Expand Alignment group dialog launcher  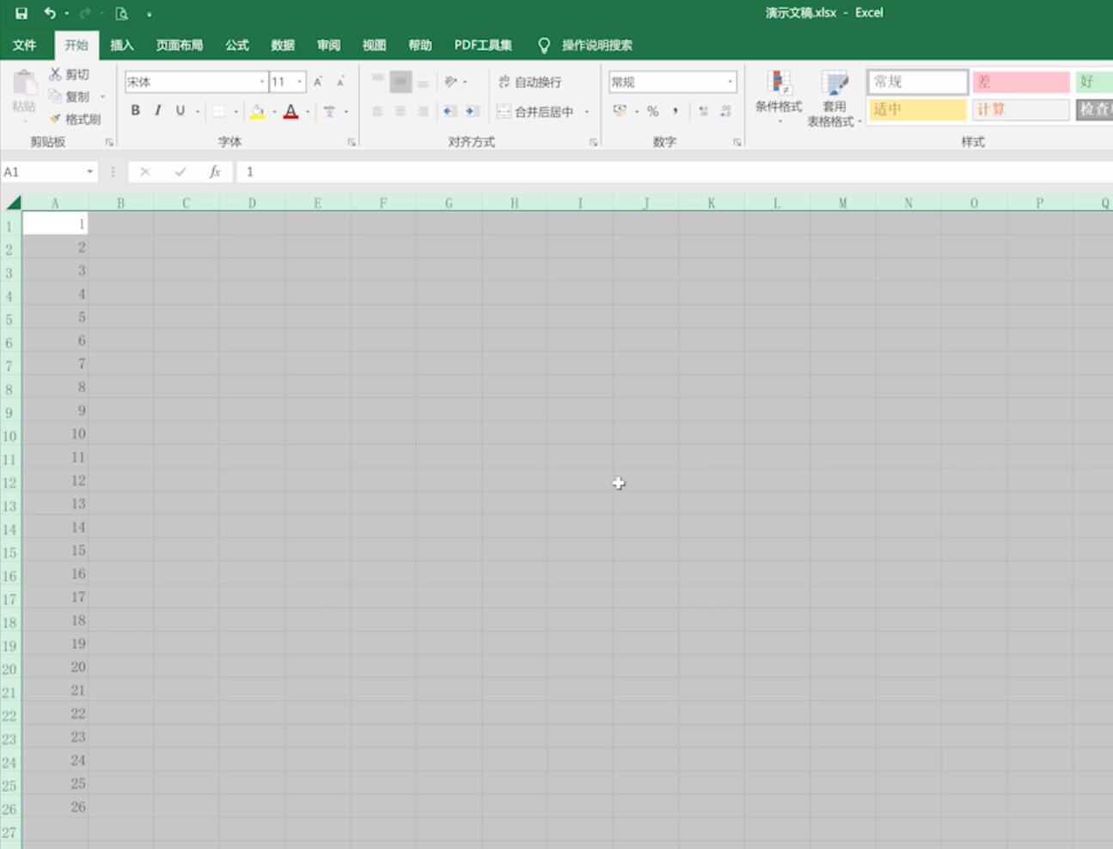coord(593,142)
